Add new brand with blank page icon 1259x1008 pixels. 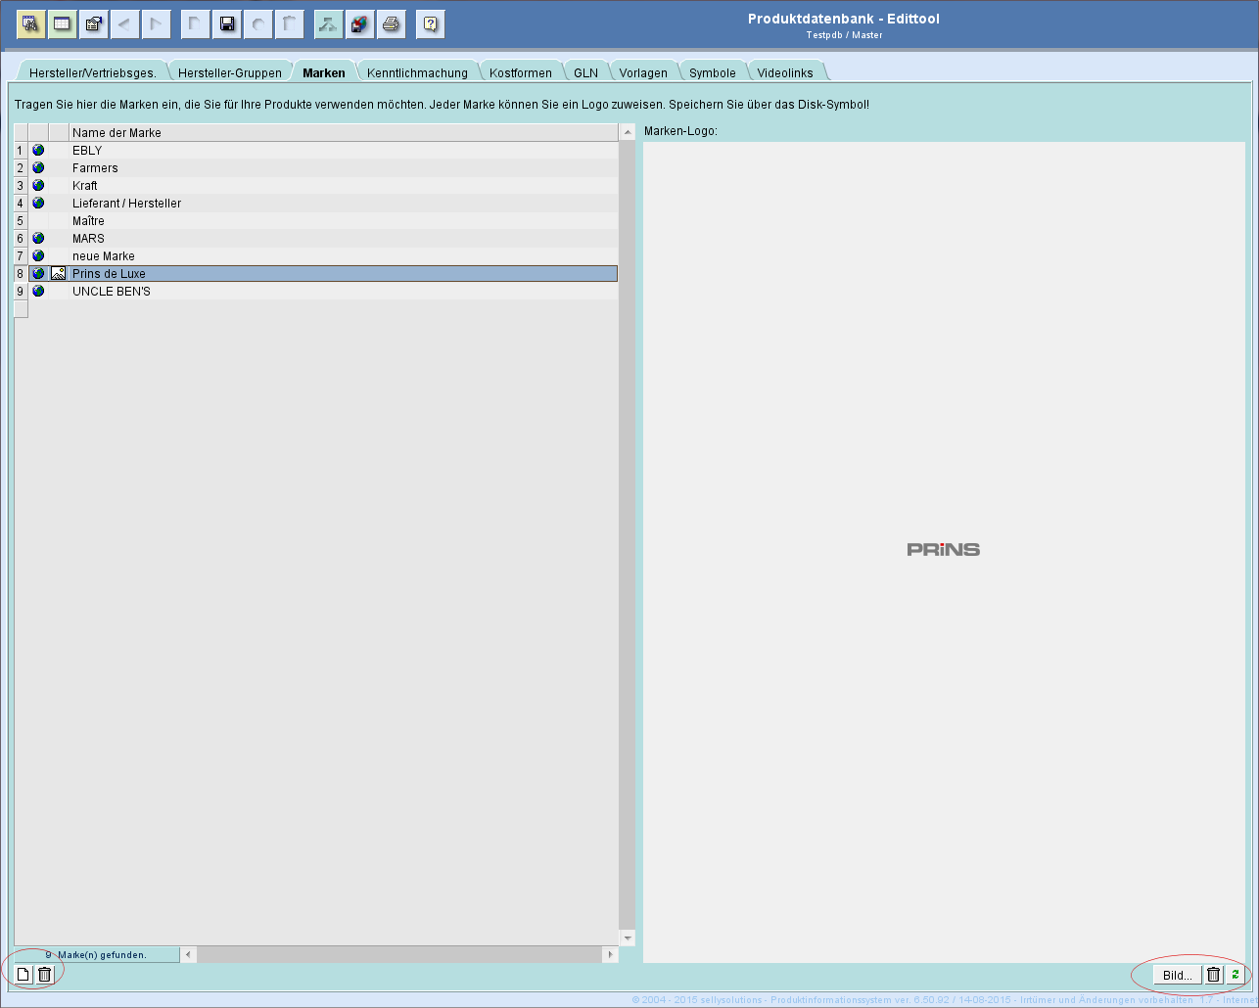click(x=24, y=974)
